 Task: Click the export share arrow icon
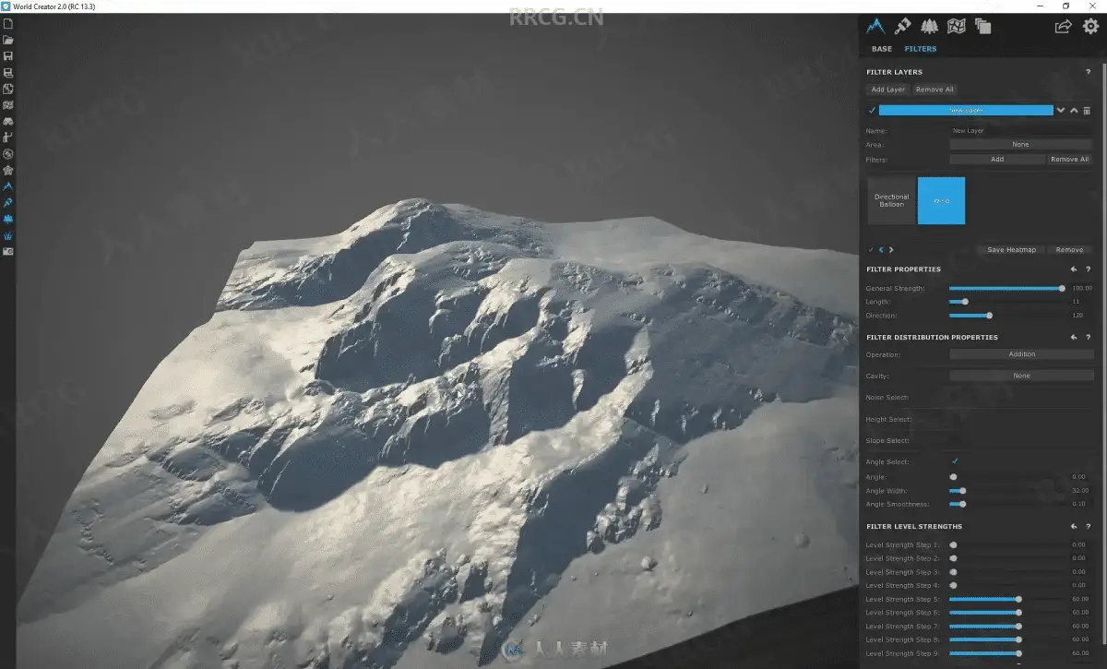coord(1063,26)
